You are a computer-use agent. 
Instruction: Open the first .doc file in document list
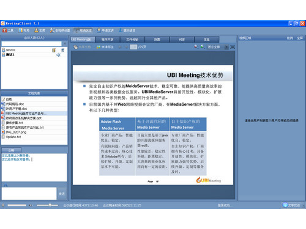pos(34,104)
